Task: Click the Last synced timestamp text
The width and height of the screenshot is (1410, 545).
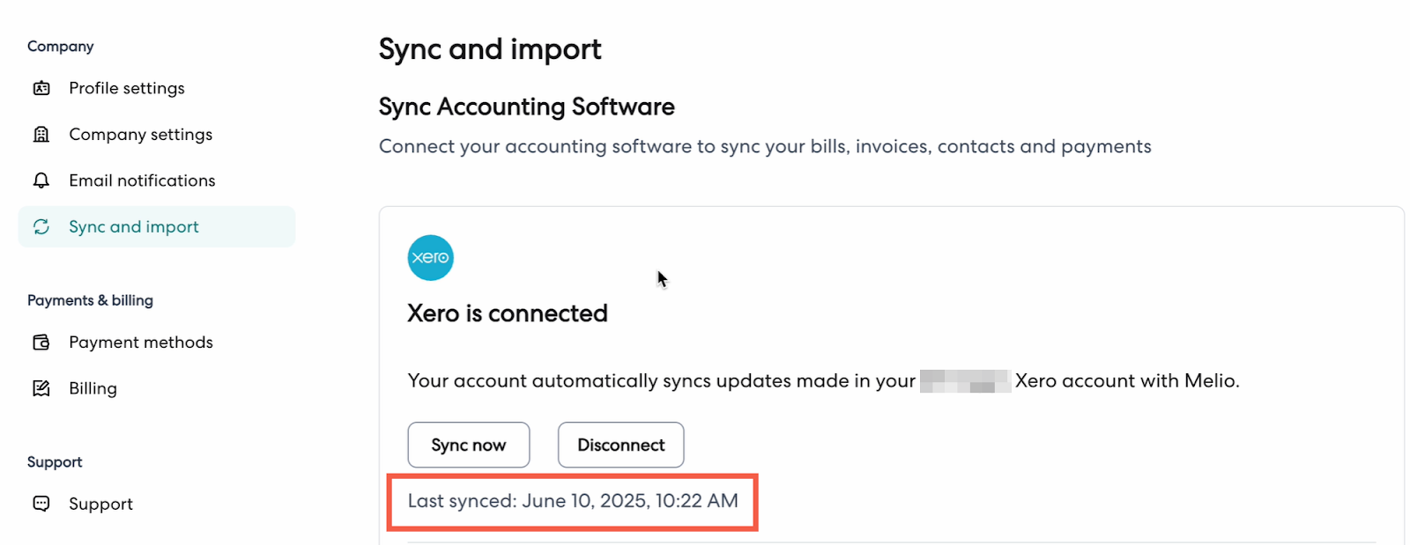Action: [573, 501]
